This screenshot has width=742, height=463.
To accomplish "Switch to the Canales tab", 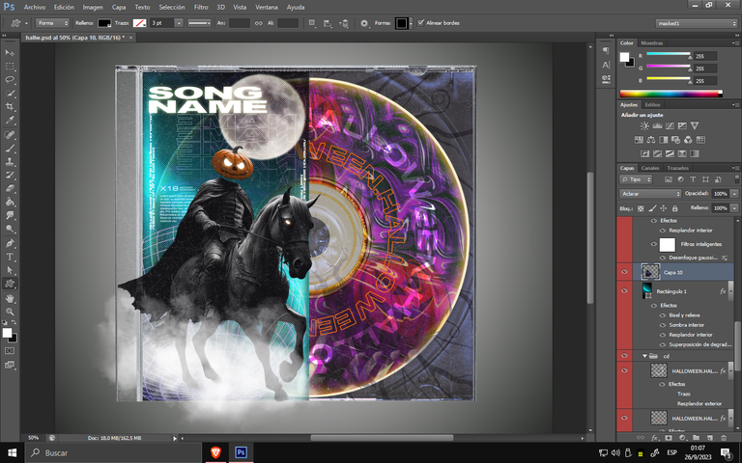I will pos(649,168).
